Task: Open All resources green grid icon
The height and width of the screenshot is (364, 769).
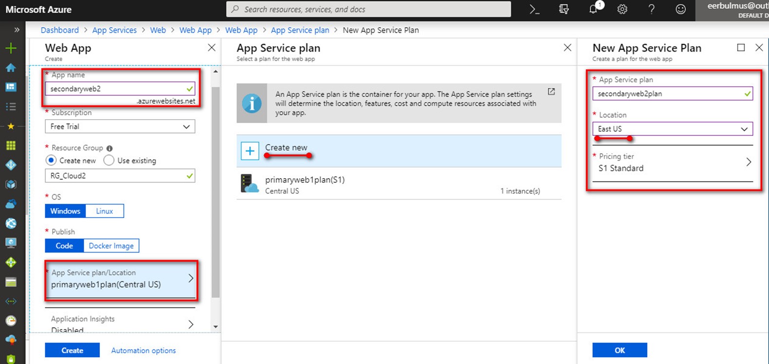Action: point(11,146)
